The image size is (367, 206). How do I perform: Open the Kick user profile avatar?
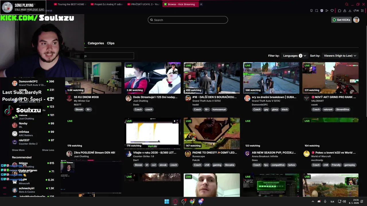(356, 20)
